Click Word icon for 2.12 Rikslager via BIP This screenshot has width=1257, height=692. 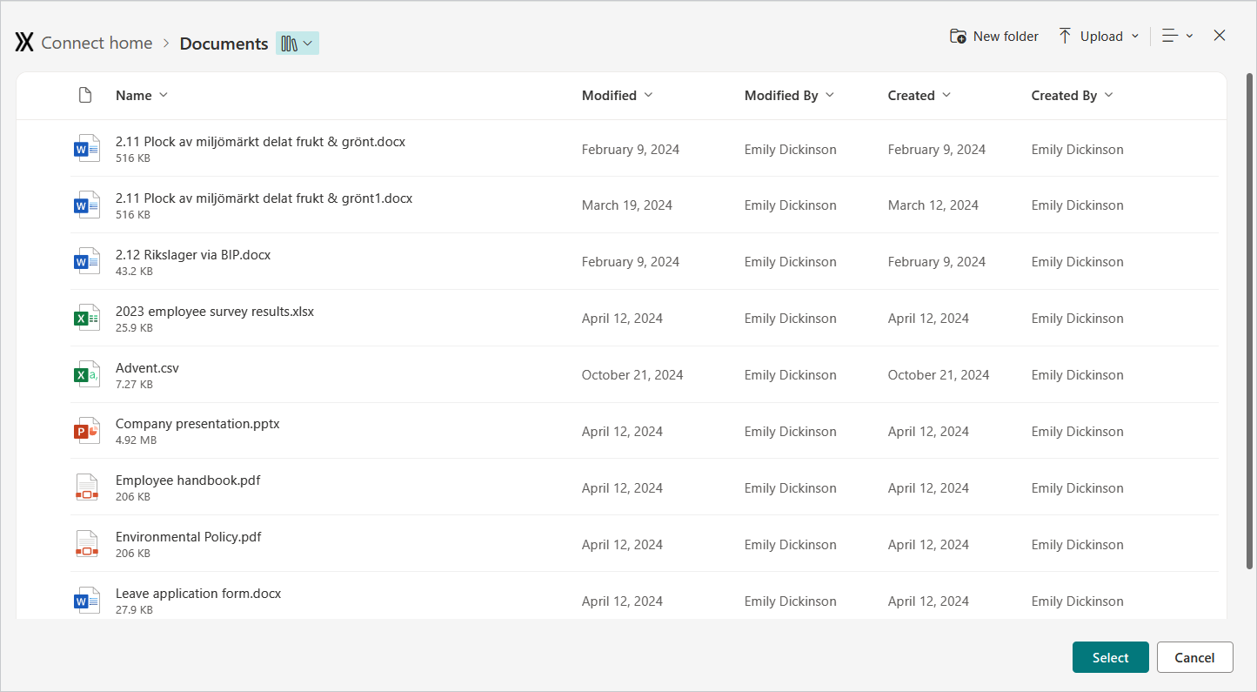coord(86,261)
